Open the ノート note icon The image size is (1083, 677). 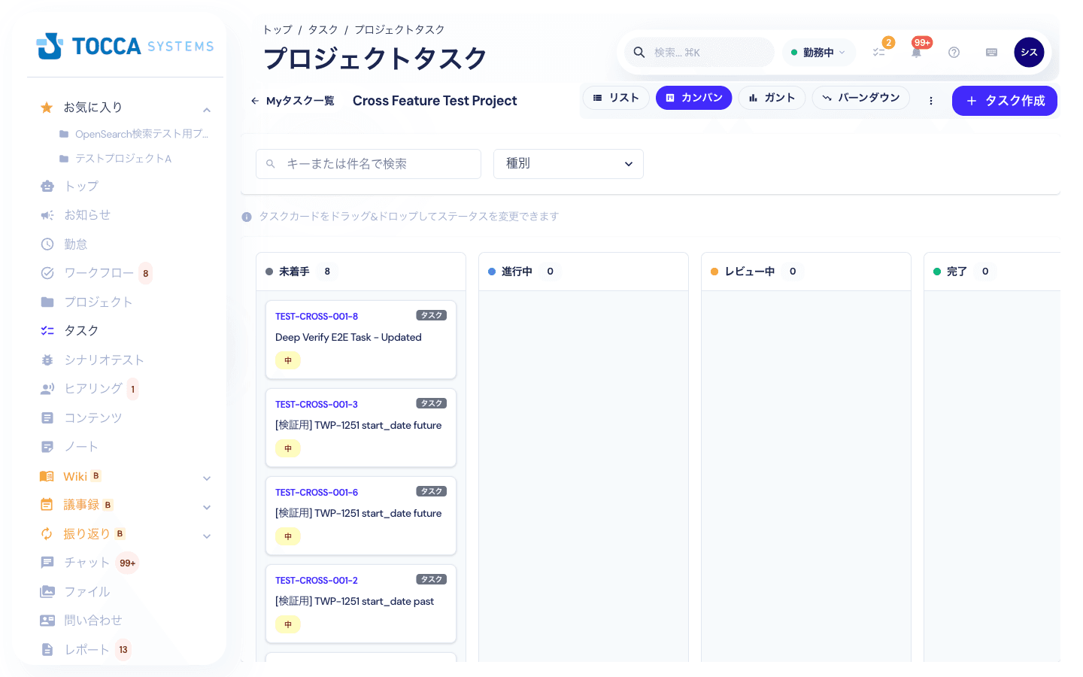point(47,447)
